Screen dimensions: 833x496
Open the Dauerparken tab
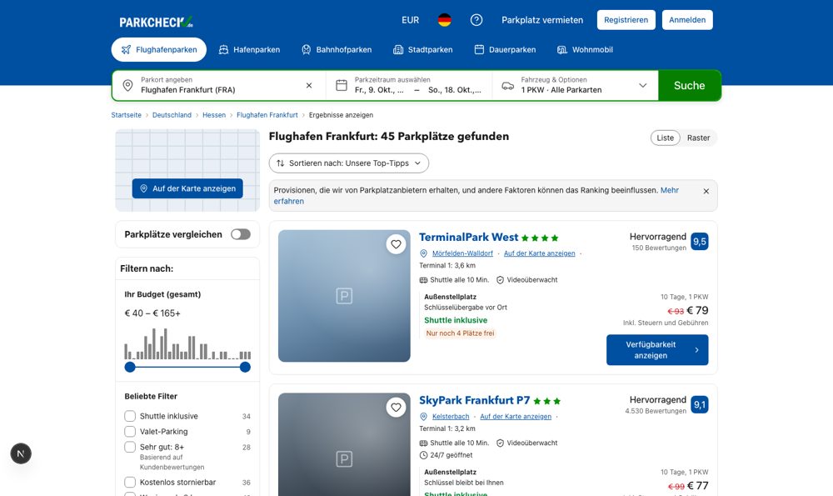pos(505,49)
